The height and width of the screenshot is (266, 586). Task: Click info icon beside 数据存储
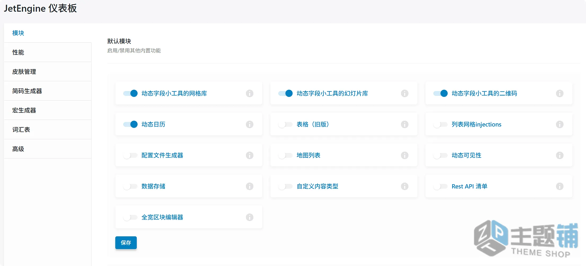(x=249, y=186)
